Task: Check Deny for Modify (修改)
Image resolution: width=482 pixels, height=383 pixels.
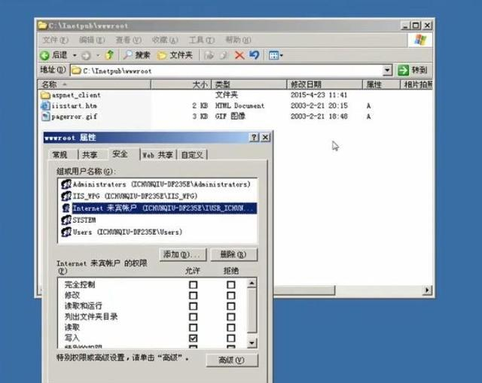Action: click(231, 296)
